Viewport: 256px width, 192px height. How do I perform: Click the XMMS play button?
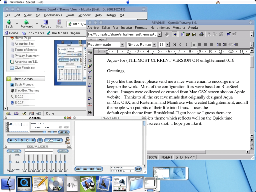point(16,140)
